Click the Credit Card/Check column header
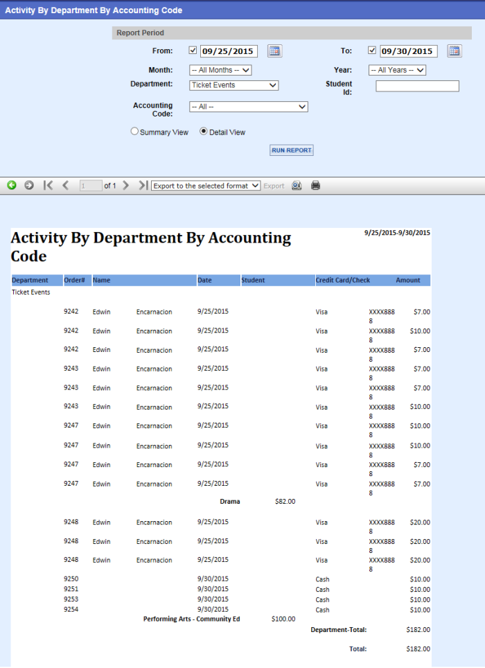 tap(343, 281)
